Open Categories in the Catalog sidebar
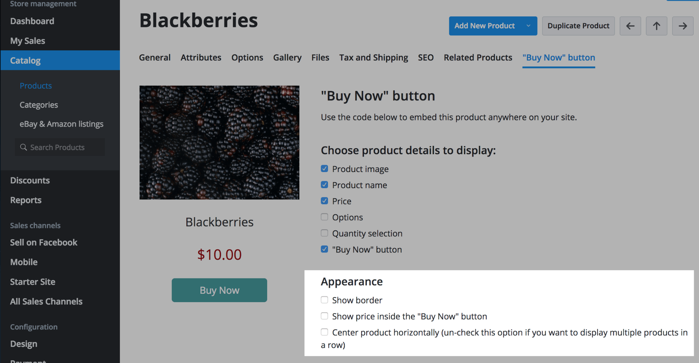This screenshot has width=699, height=363. [x=39, y=105]
